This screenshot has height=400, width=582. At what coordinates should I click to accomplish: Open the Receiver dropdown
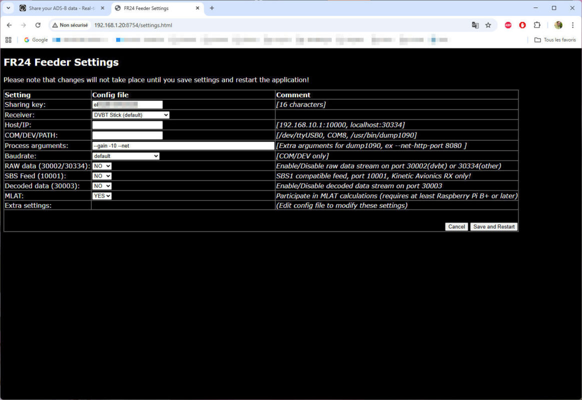pyautogui.click(x=131, y=115)
